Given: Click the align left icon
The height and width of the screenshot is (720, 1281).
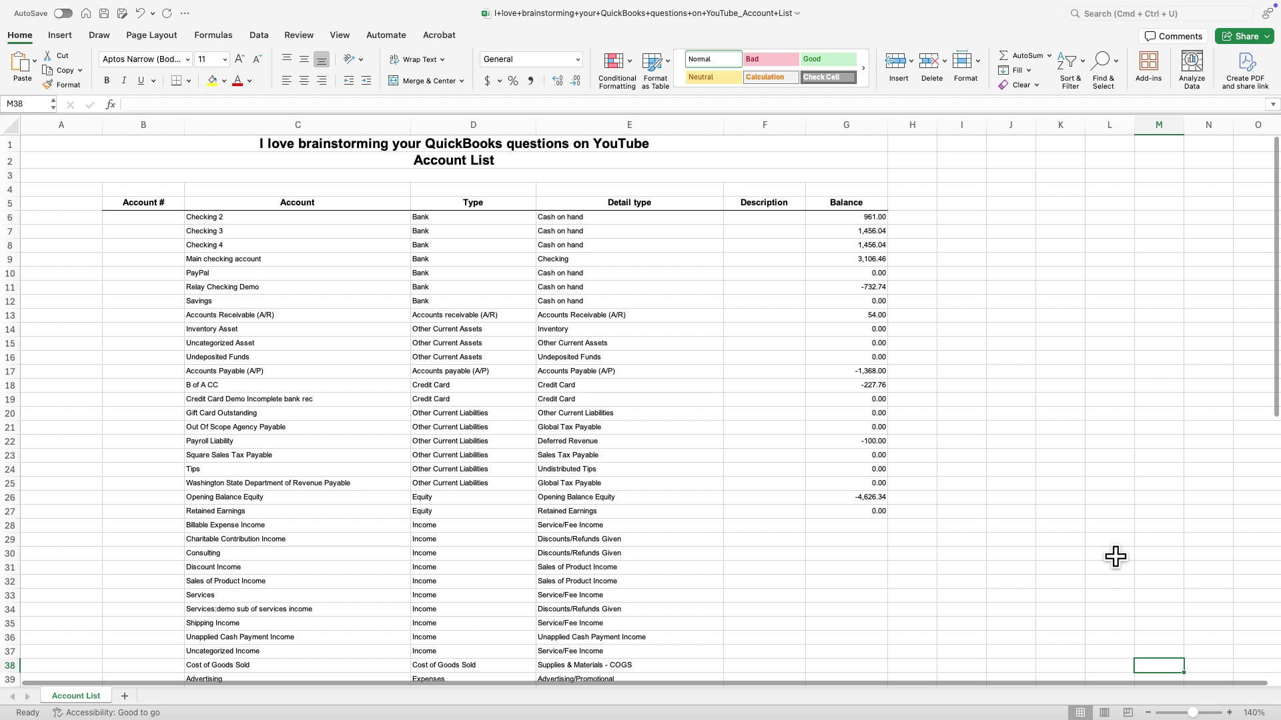Looking at the screenshot, I should pos(287,81).
